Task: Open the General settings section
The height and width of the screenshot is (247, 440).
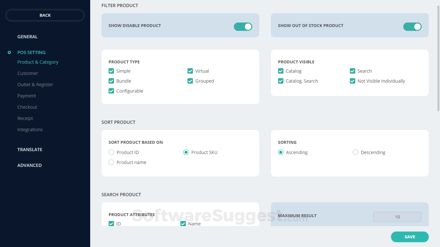Action: tap(27, 37)
